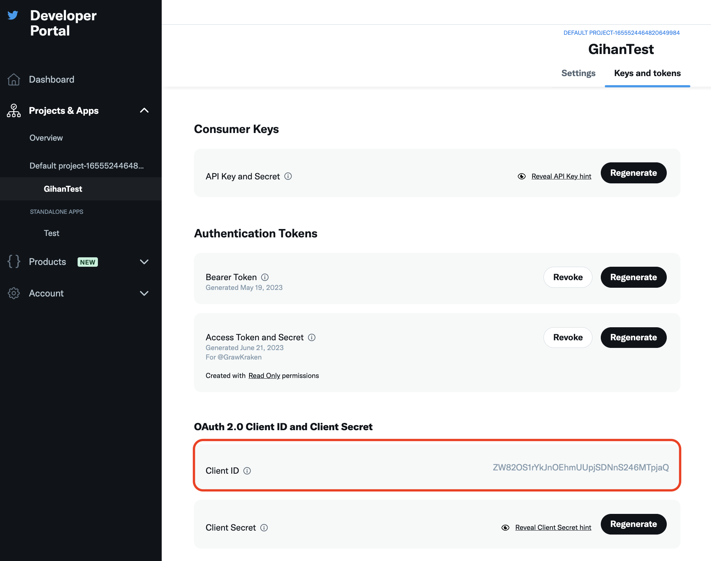This screenshot has height=561, width=711.
Task: Open info tooltip beside Client ID
Action: (247, 471)
